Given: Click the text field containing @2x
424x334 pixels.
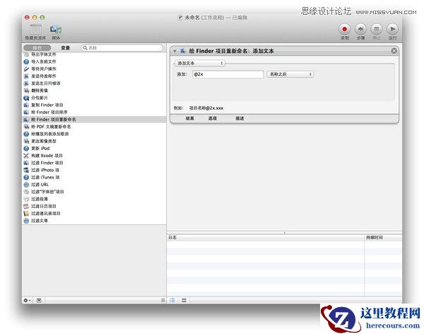Looking at the screenshot, I should click(x=228, y=74).
